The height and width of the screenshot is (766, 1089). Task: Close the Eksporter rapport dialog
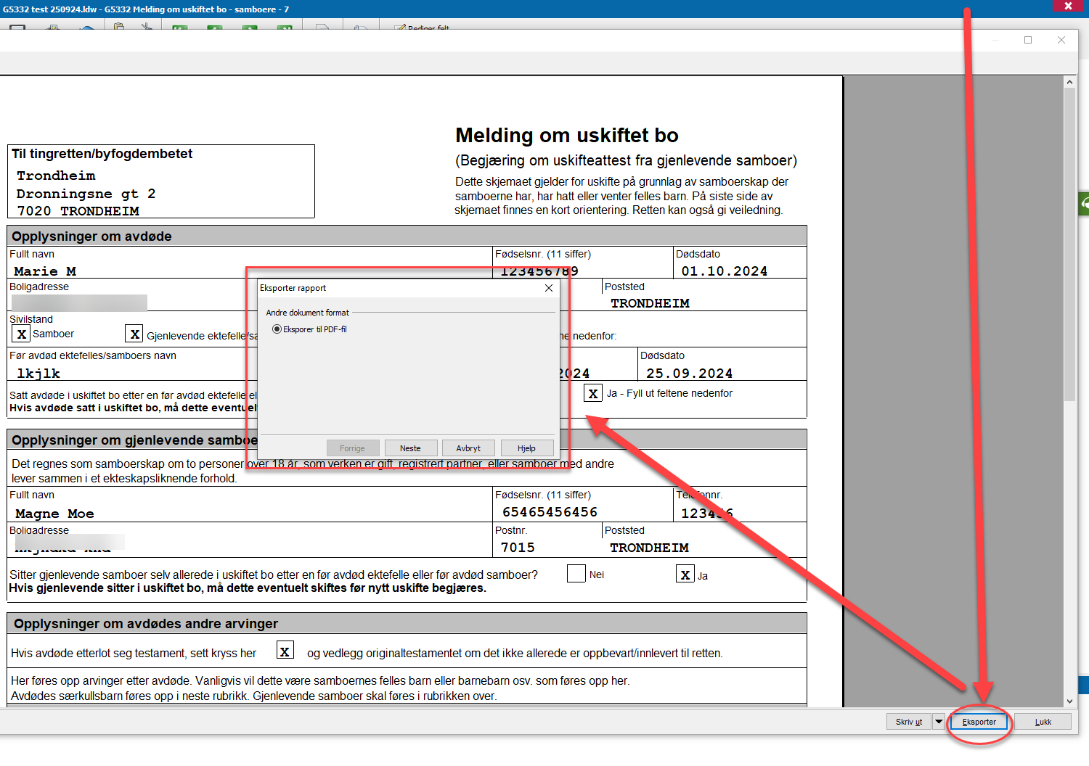click(x=549, y=288)
